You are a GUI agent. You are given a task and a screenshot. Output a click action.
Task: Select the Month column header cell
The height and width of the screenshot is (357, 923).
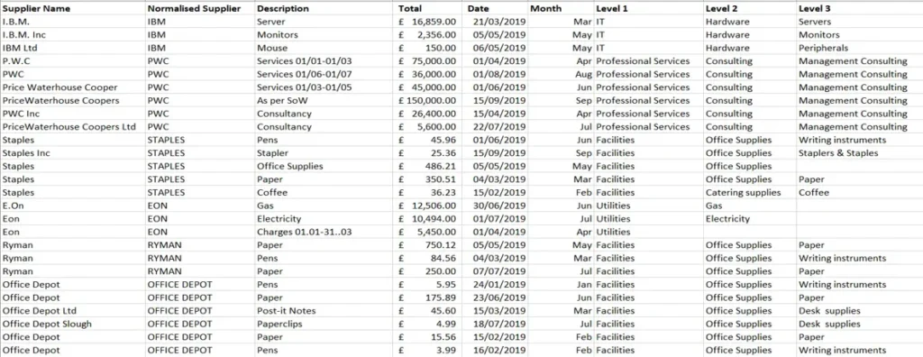point(561,9)
